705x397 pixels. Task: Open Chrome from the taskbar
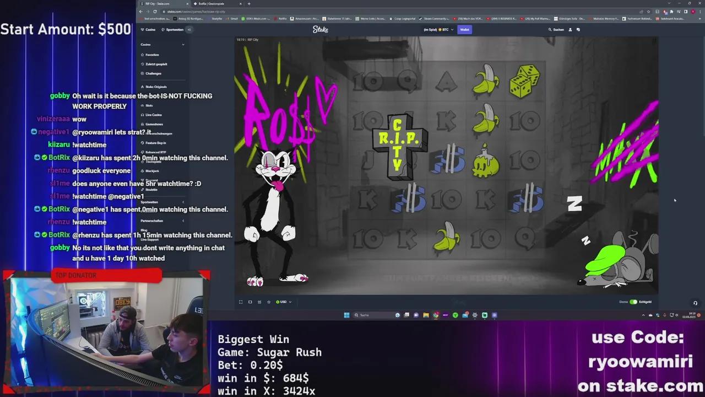[436, 315]
